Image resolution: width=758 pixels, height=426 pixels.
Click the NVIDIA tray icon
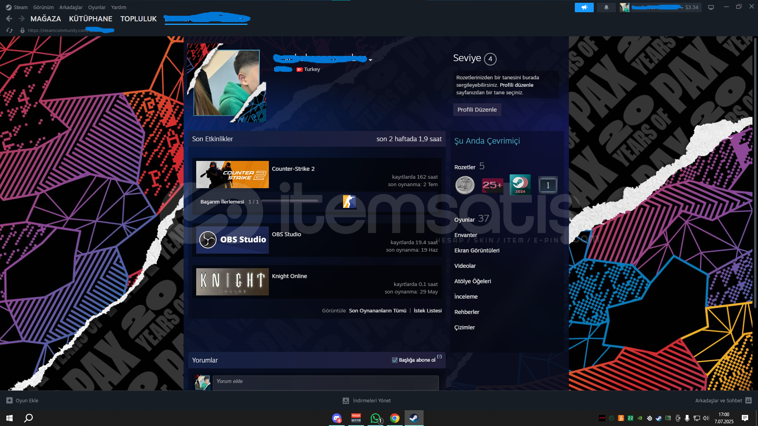click(640, 418)
